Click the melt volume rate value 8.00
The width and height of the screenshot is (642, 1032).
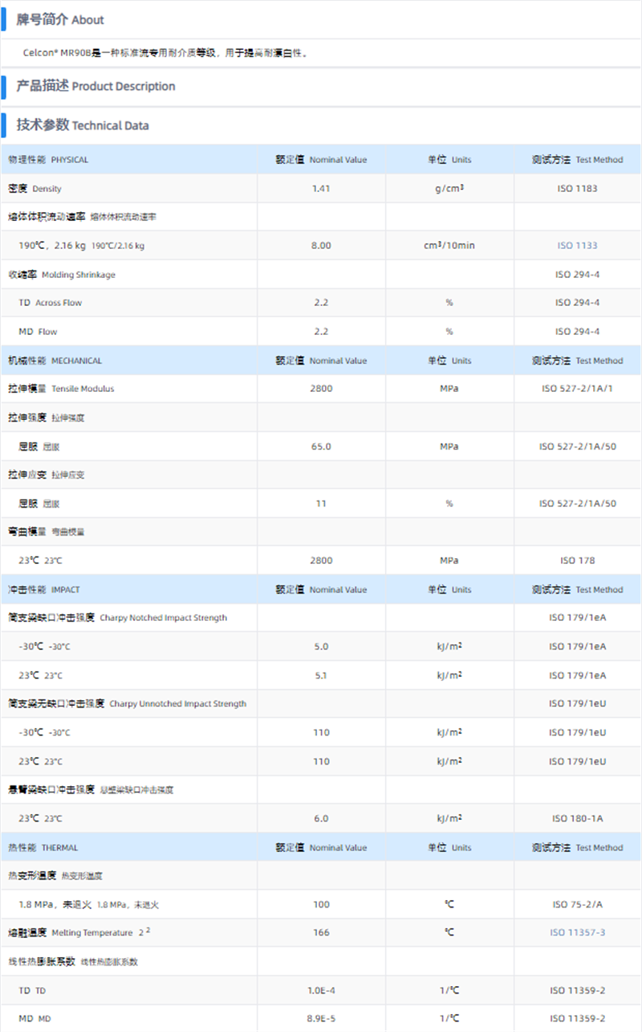(321, 245)
